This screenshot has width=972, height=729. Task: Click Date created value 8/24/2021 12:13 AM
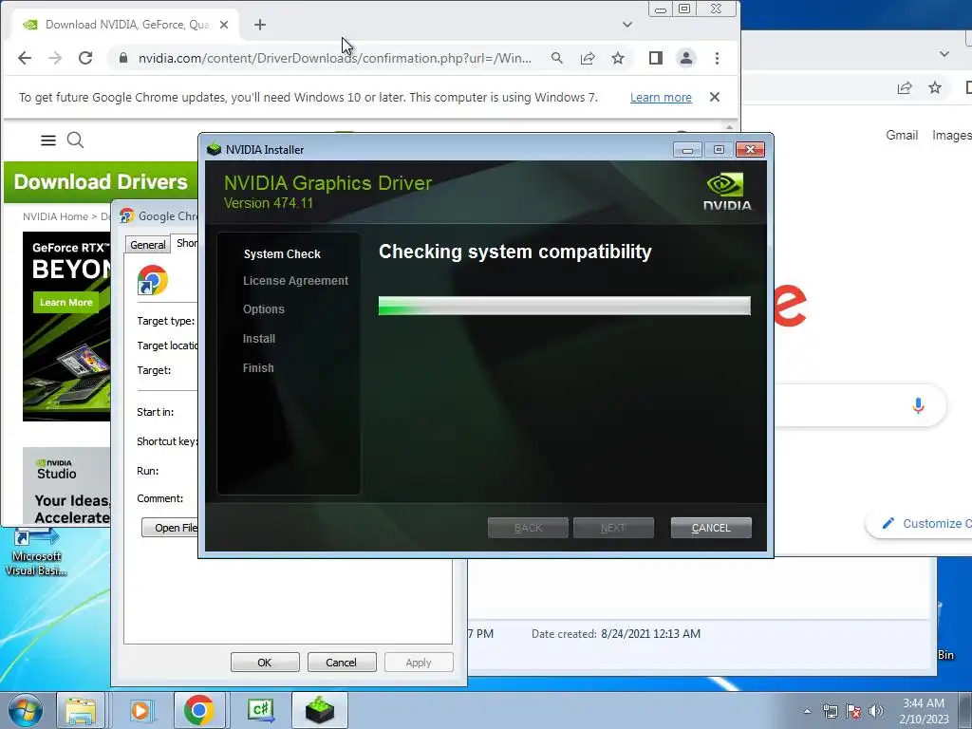point(650,633)
